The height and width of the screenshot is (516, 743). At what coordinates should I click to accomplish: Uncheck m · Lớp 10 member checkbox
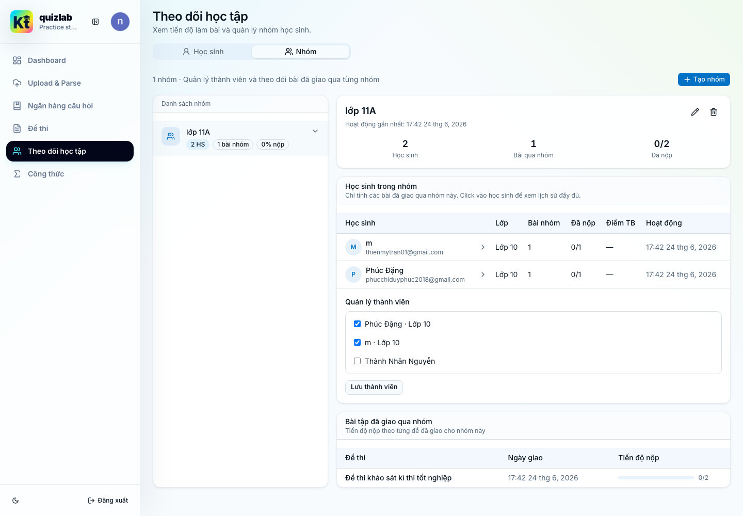tap(357, 343)
